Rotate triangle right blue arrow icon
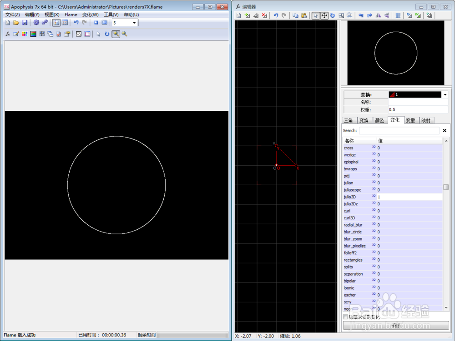The image size is (455, 341). pos(369,15)
